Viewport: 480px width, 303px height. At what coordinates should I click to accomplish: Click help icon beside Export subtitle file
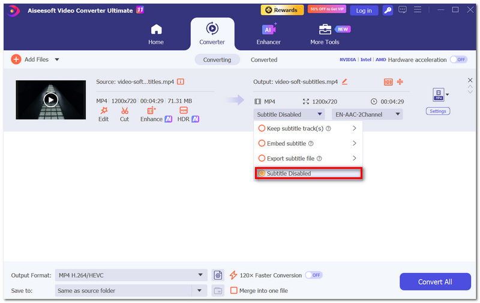pos(319,159)
